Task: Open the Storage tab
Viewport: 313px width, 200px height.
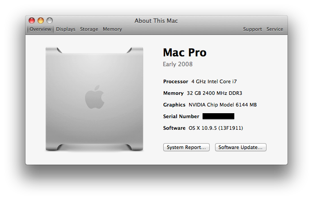Action: click(89, 29)
